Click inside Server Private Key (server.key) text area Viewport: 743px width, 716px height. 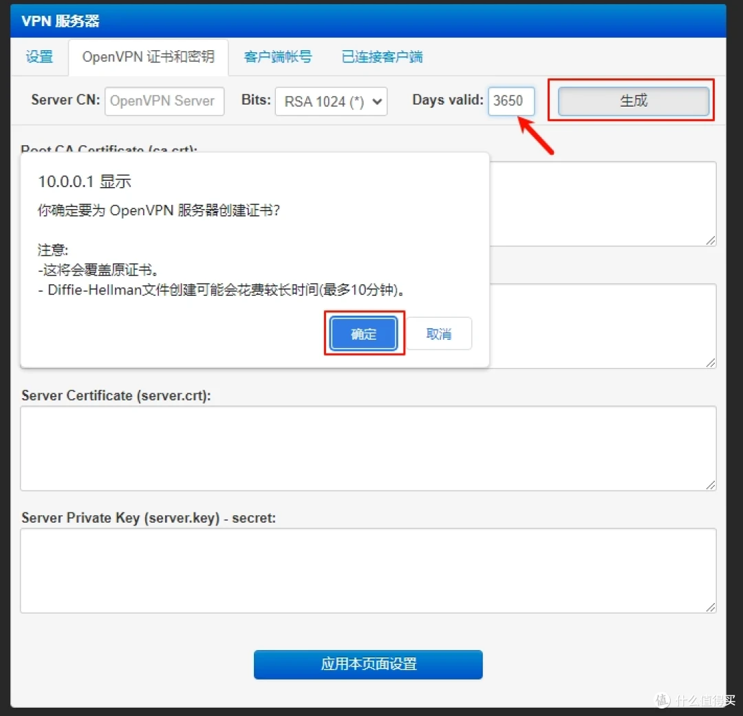pyautogui.click(x=368, y=570)
